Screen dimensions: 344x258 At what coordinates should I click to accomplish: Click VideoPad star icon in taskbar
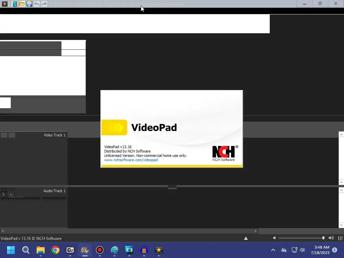pyautogui.click(x=159, y=250)
